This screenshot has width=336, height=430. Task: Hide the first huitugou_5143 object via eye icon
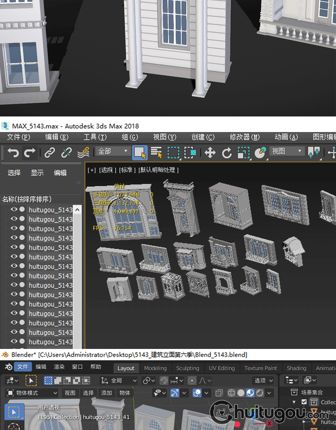coord(14,209)
